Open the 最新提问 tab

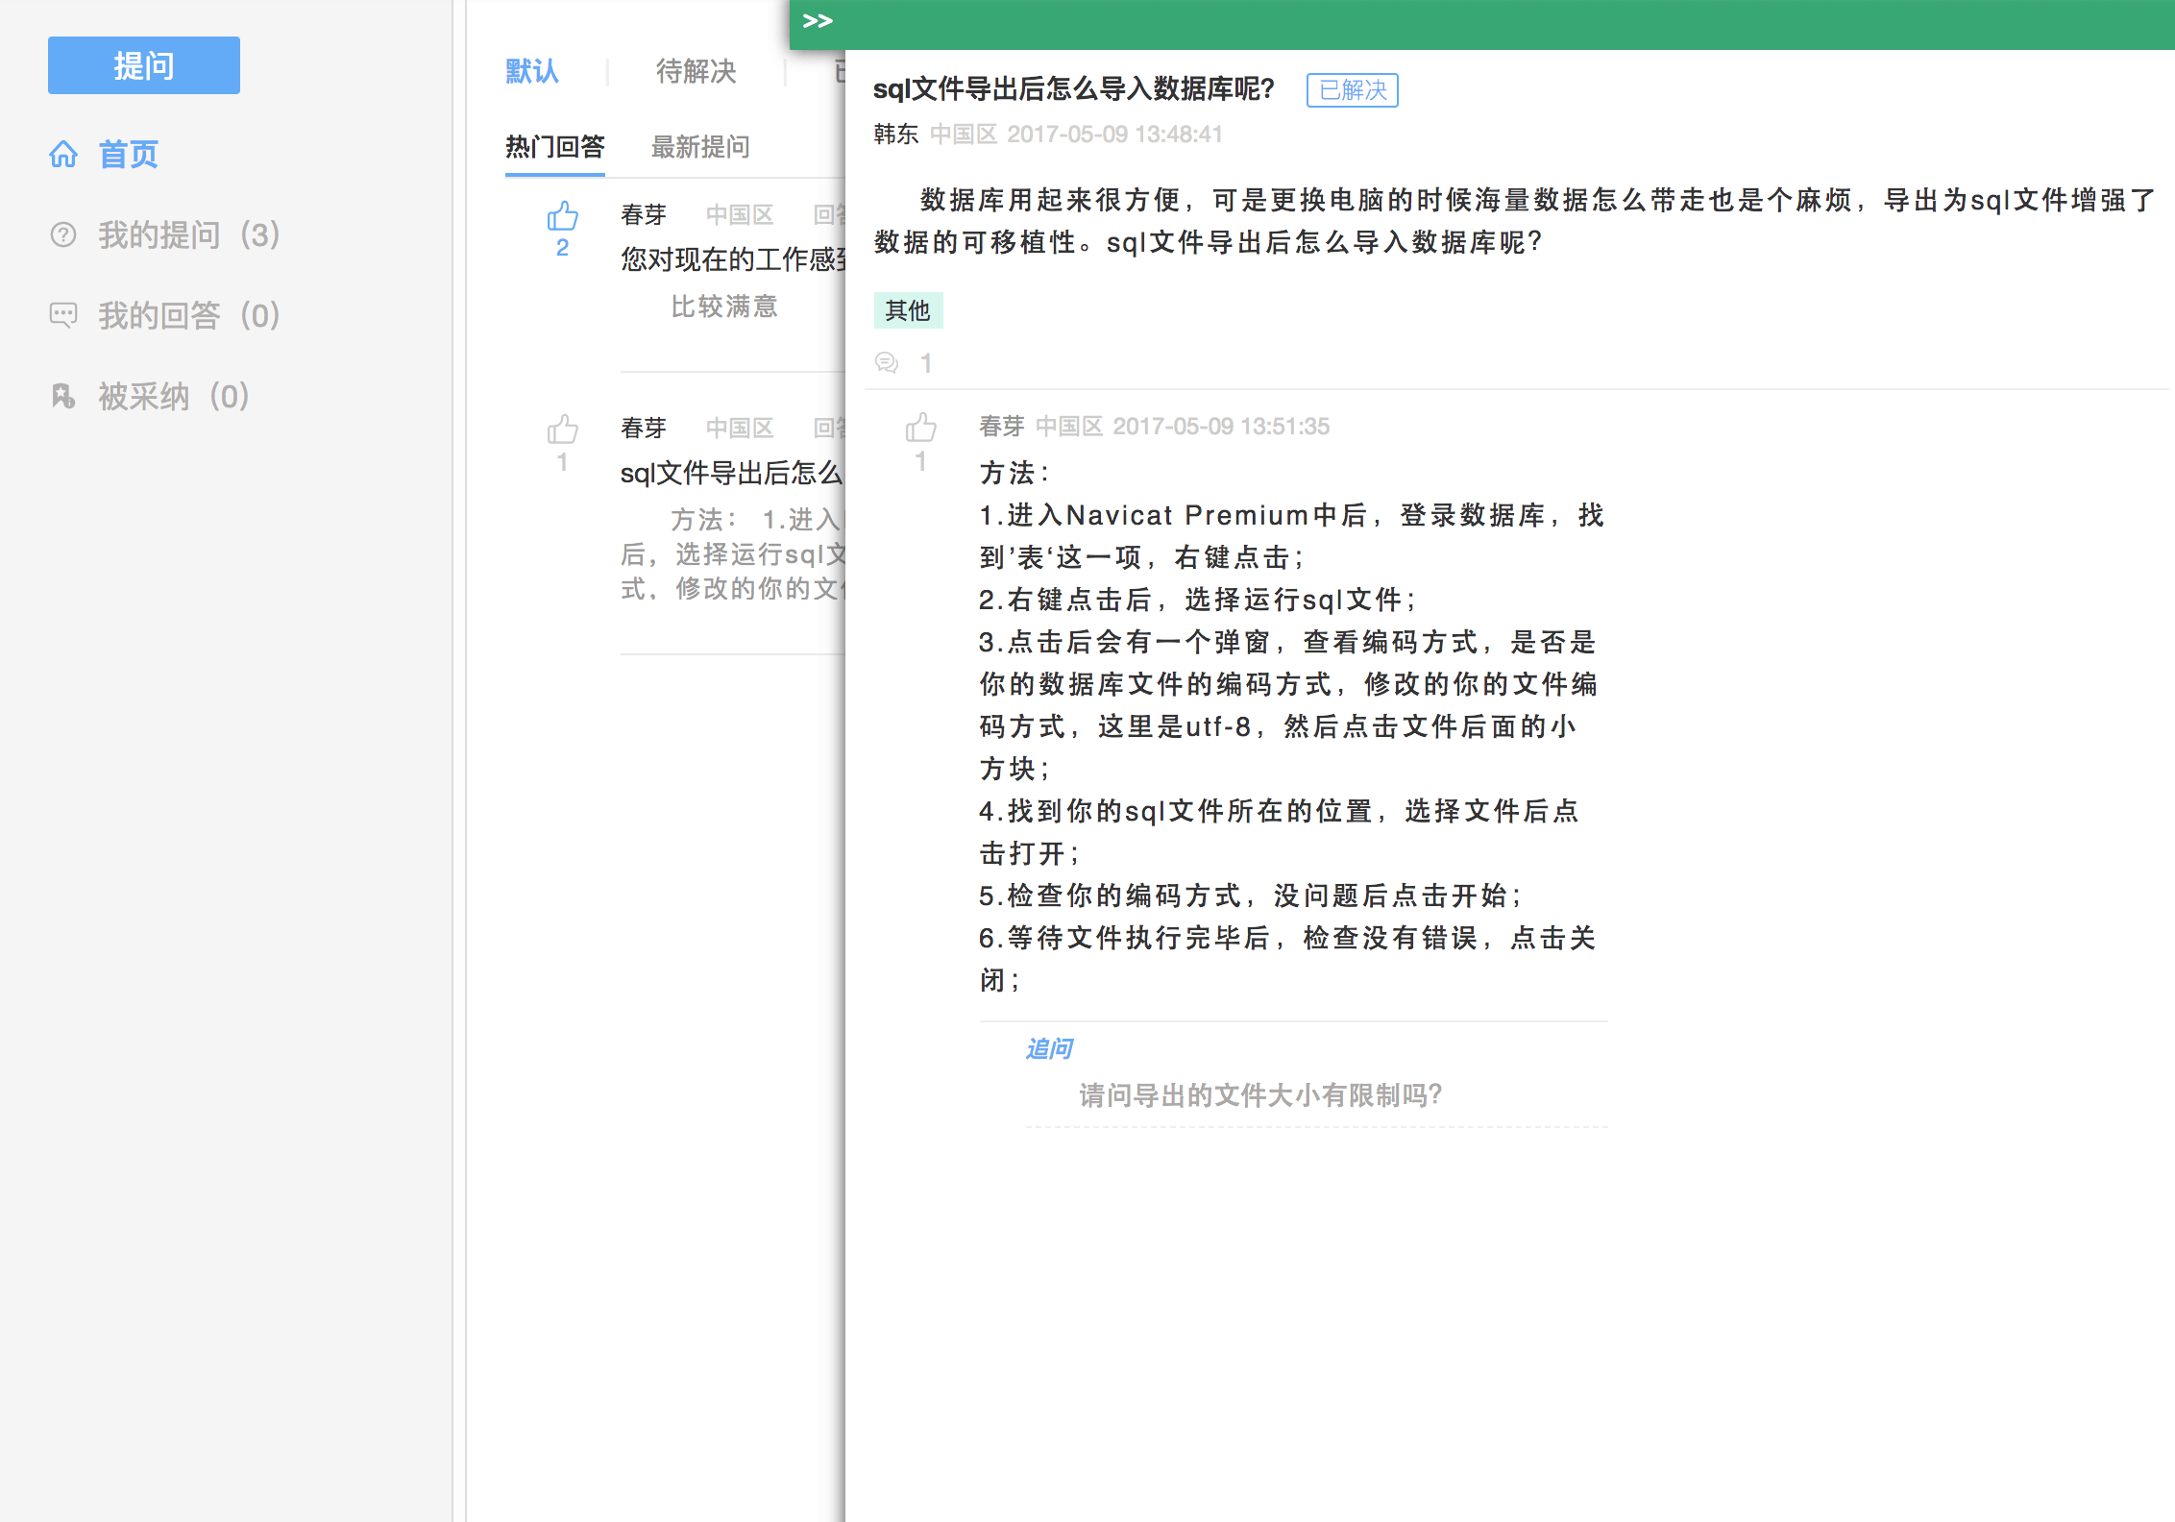pos(700,147)
